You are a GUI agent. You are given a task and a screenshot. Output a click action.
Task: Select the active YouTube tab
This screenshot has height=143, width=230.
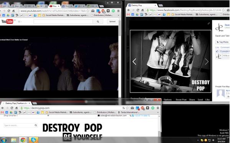[x=54, y=6]
